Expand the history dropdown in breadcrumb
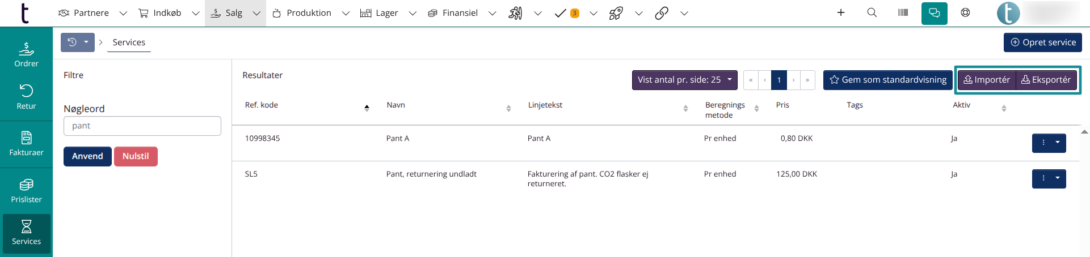 coord(78,42)
